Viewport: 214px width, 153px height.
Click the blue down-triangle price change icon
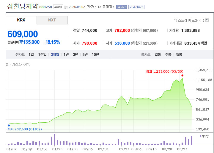[x=21, y=42]
